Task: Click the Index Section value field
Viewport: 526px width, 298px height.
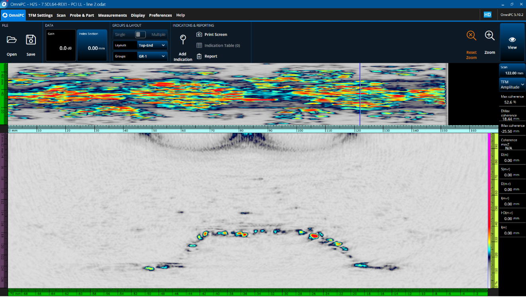Action: [92, 48]
